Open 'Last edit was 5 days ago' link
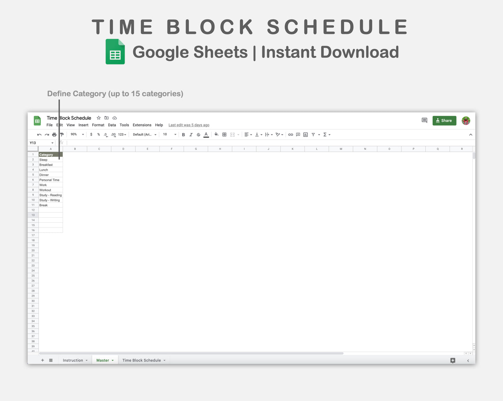Image resolution: width=503 pixels, height=401 pixels. [x=189, y=125]
